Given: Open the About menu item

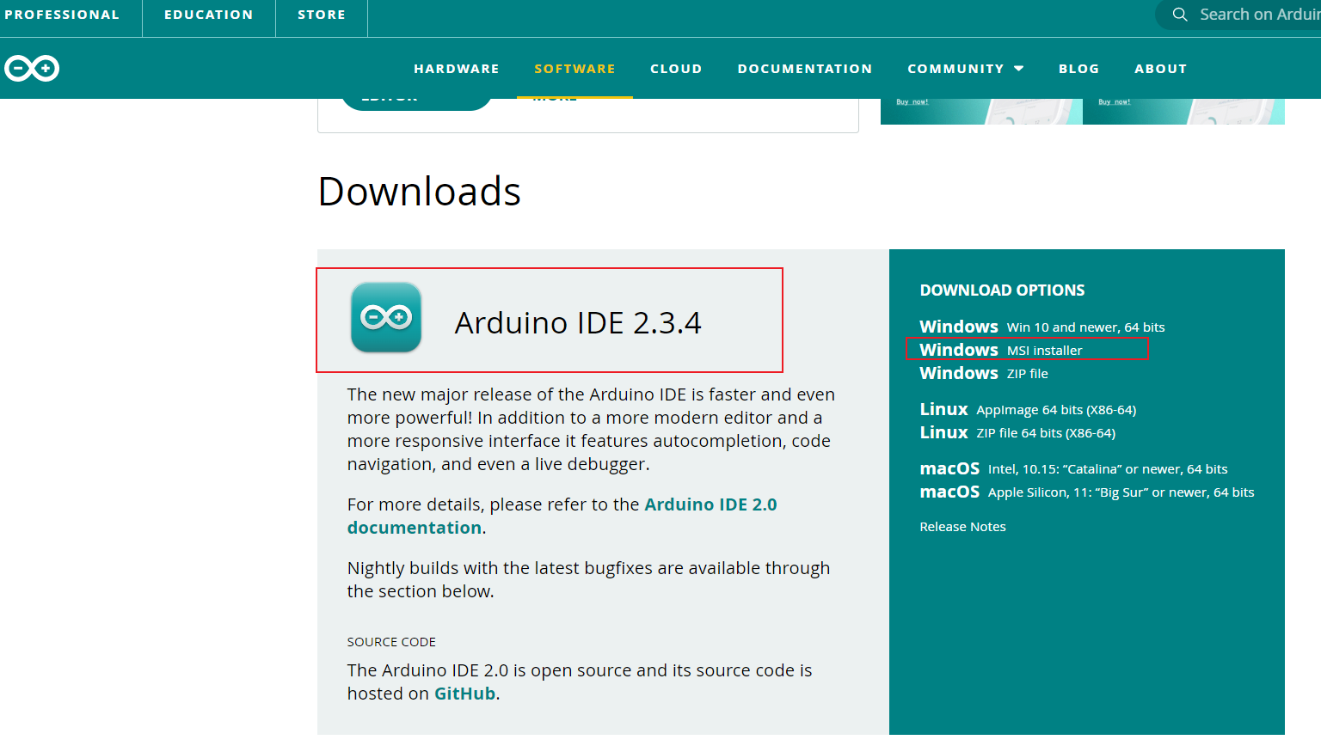Looking at the screenshot, I should click(1161, 69).
